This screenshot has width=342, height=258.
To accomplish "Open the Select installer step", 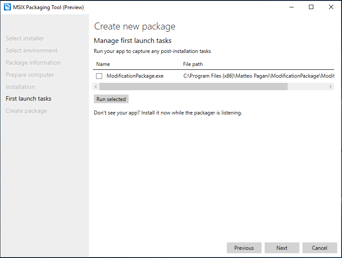I will pyautogui.click(x=25, y=38).
